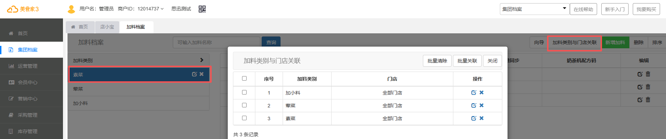The height and width of the screenshot is (139, 666).
Task: Remove the 荤菜 row association in the dialog
Action: tap(482, 105)
